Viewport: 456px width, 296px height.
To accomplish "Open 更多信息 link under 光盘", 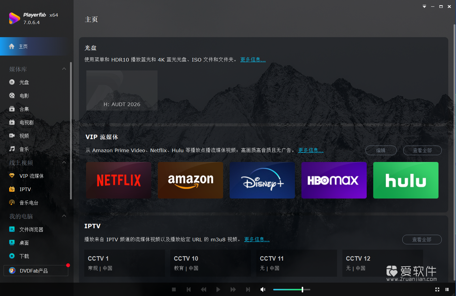I will [253, 60].
